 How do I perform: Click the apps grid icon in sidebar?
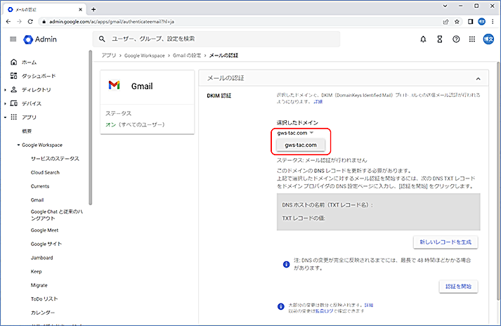coord(13,117)
